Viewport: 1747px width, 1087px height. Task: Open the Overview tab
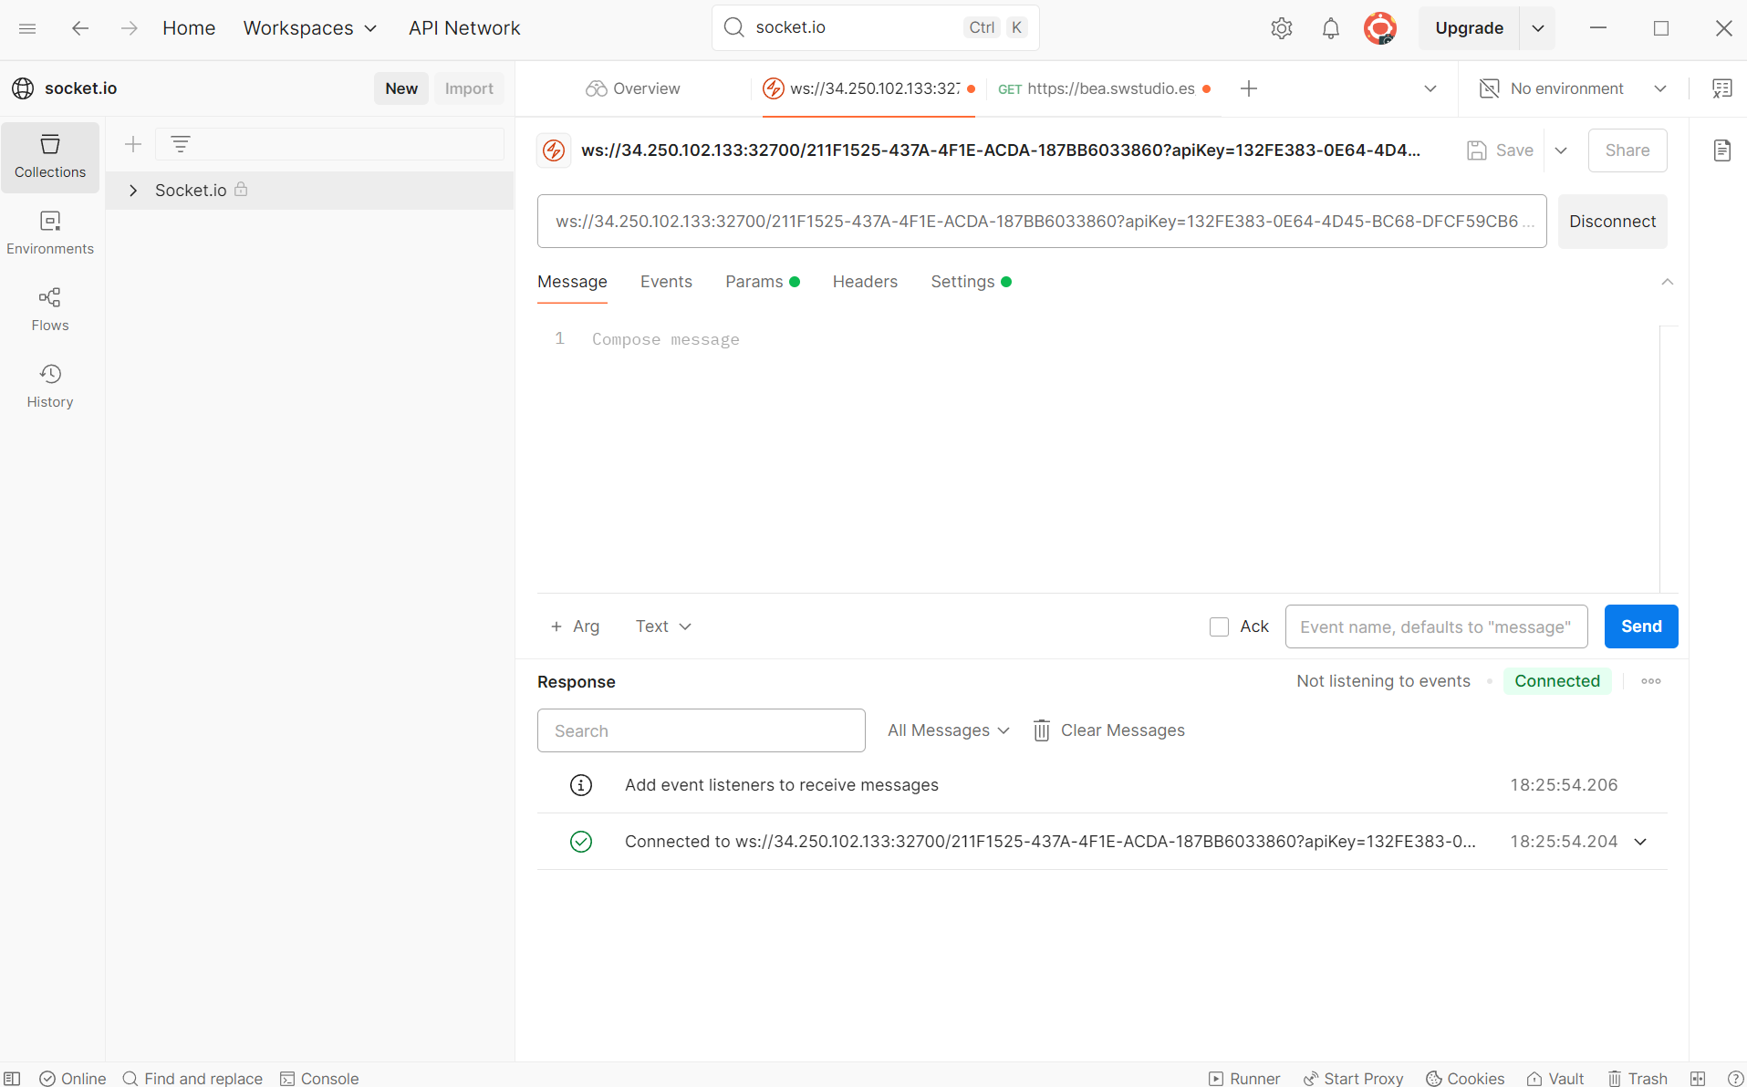(x=633, y=88)
